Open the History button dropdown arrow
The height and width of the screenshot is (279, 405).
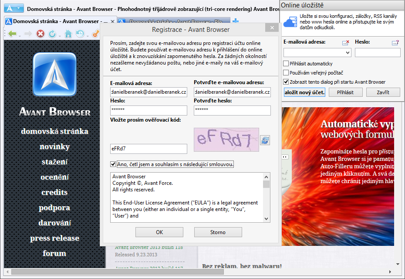pyautogui.click(x=88, y=36)
